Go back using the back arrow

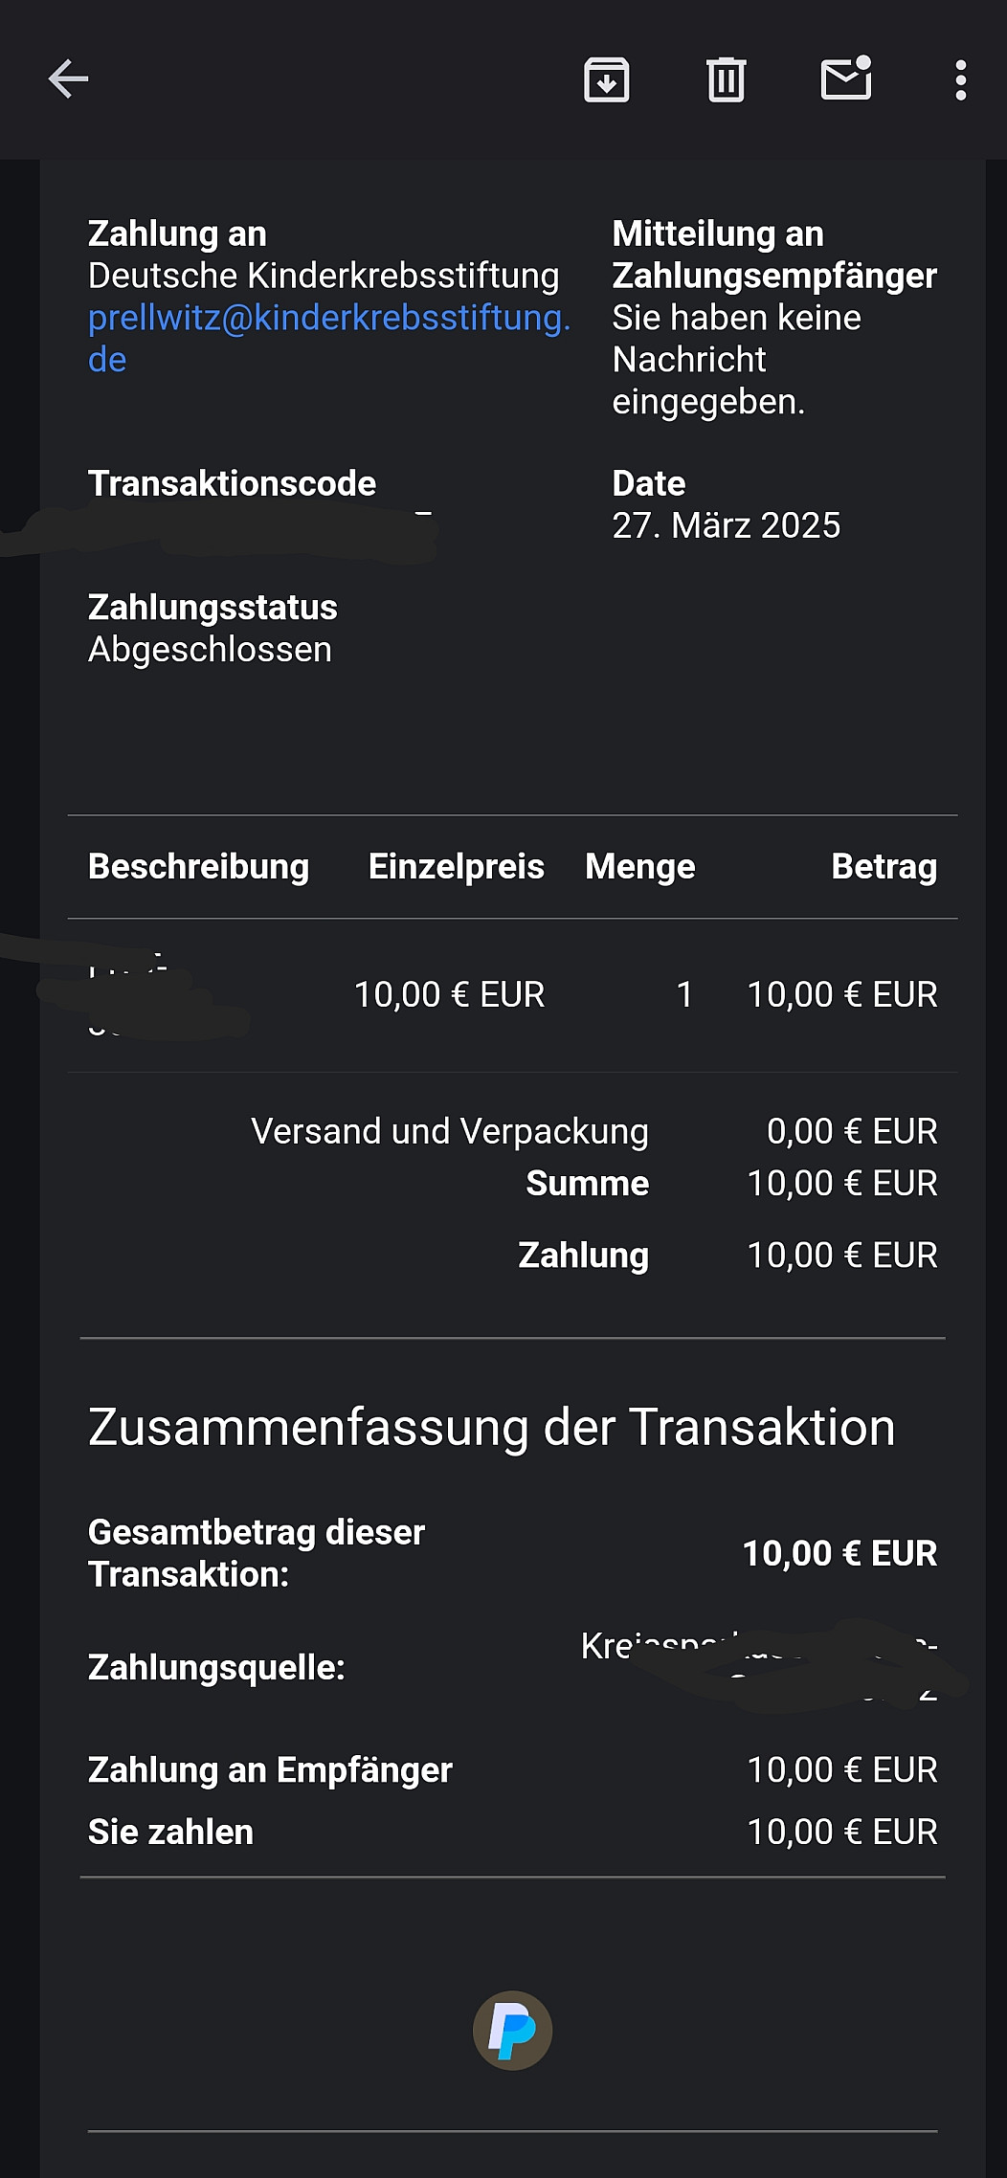[x=68, y=79]
